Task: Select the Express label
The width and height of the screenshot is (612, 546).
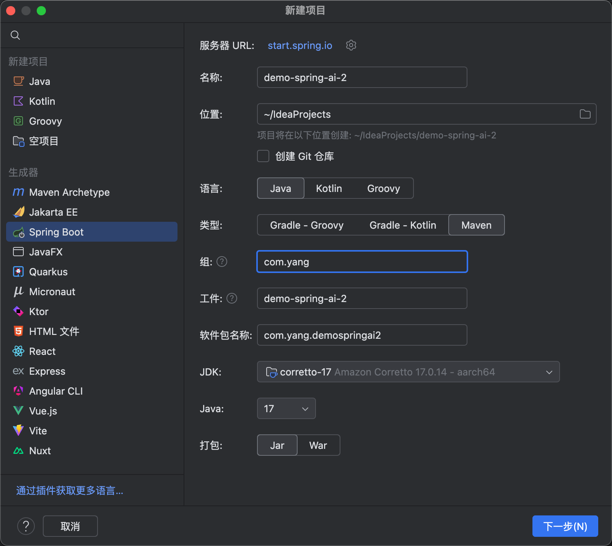Action: click(47, 371)
